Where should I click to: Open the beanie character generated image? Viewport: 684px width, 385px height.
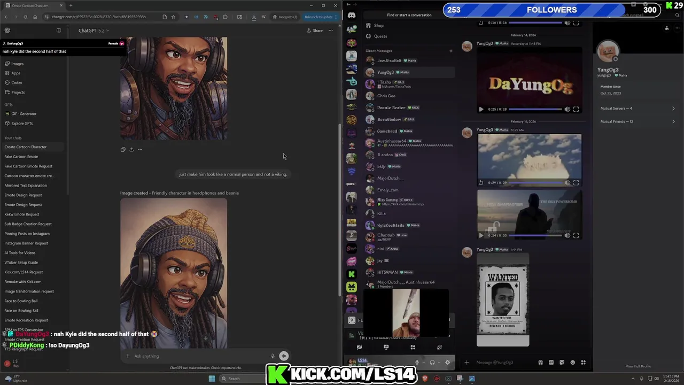(174, 273)
